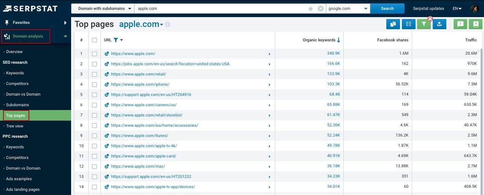
Task: Click the blue Search button
Action: 387,8
